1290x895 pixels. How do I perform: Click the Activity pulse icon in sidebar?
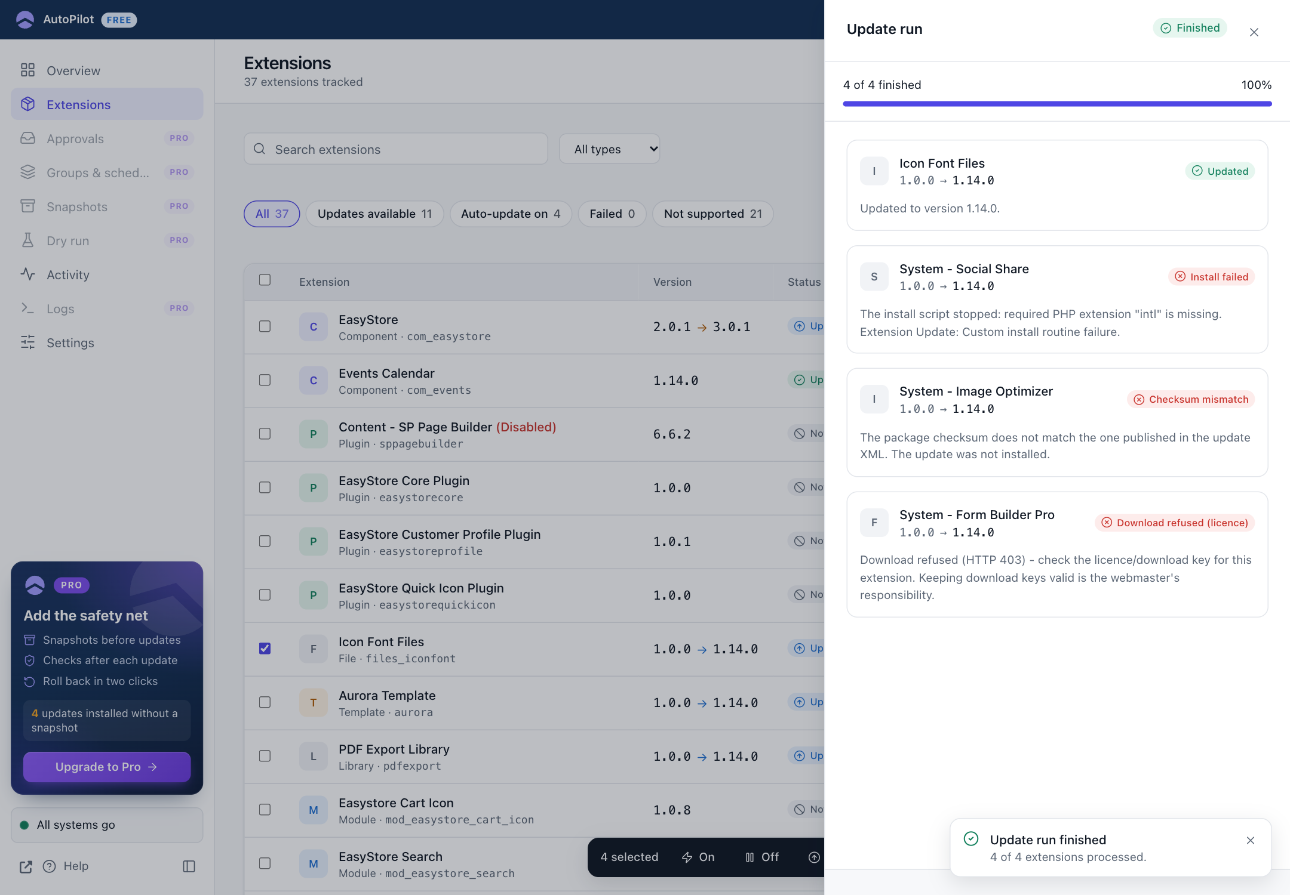(x=27, y=274)
